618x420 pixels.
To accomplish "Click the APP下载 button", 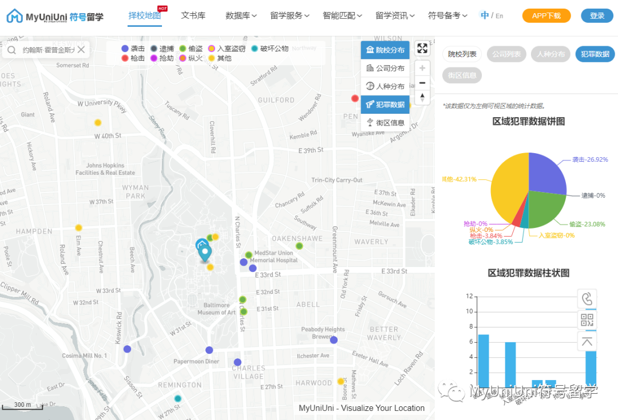I will coord(546,15).
